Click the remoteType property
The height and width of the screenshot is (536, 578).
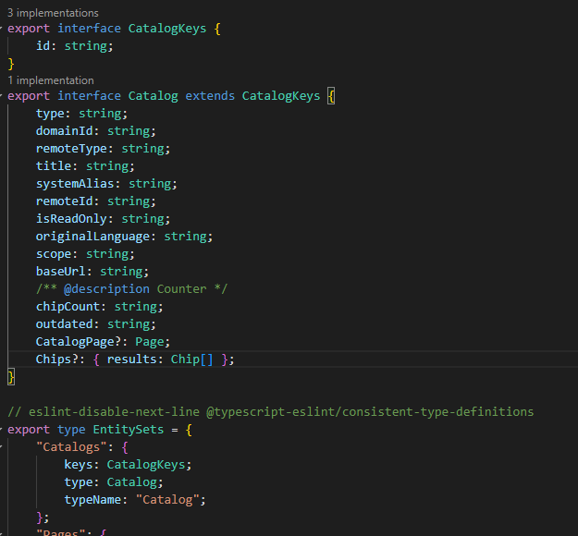pyautogui.click(x=71, y=149)
